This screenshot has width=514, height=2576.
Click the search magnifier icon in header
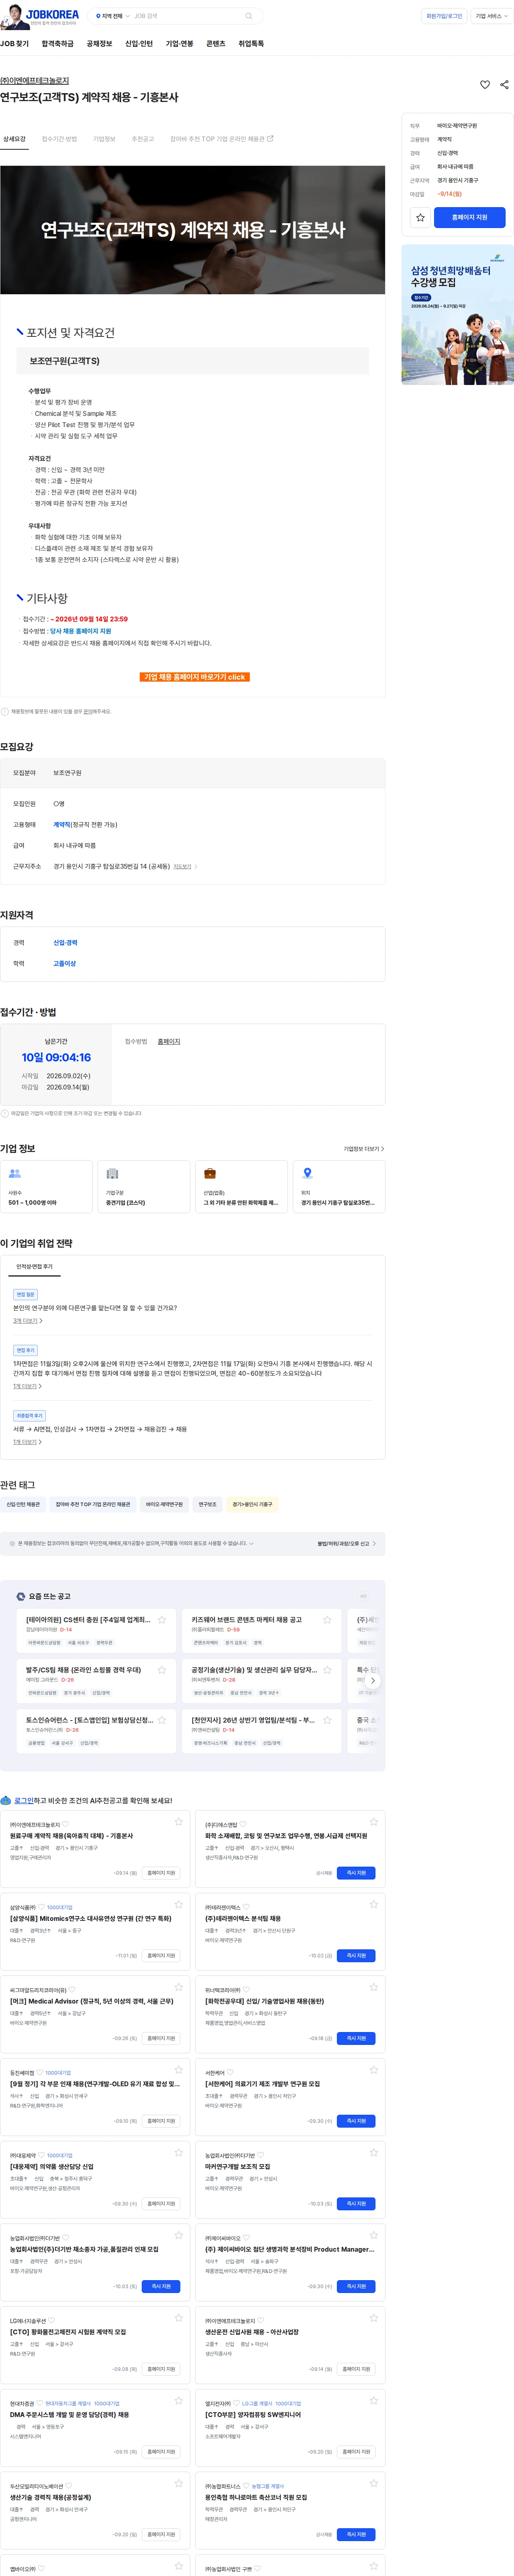248,16
